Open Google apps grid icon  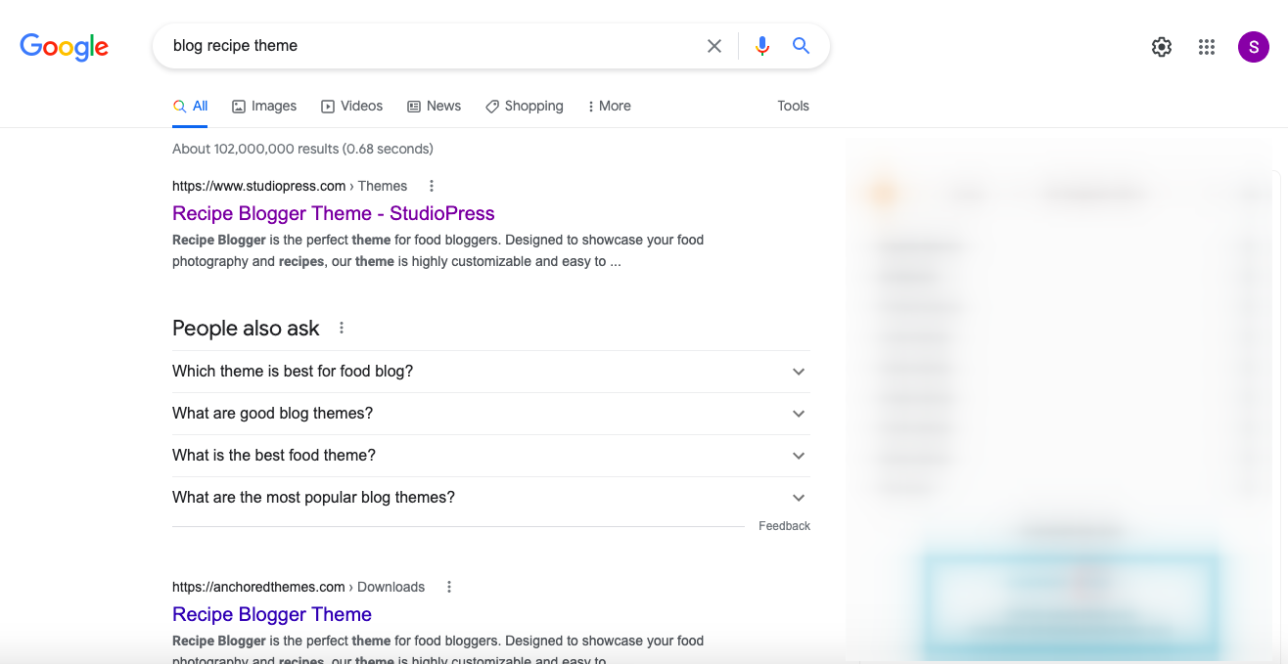coord(1207,47)
